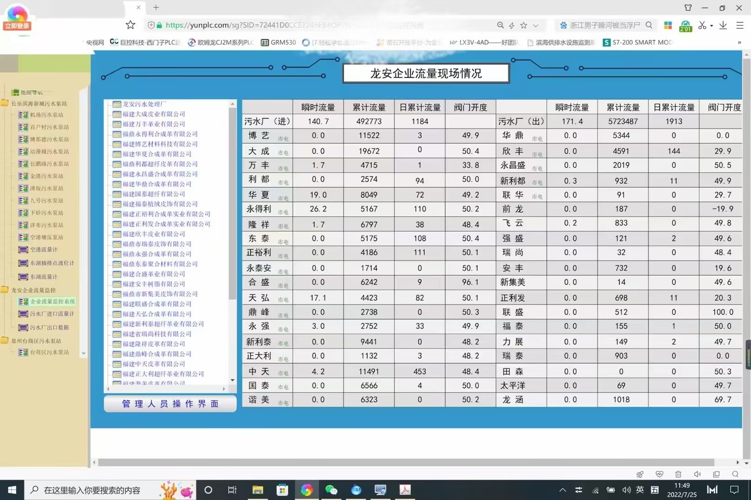Open the 机场污水泵站 tree item
The height and width of the screenshot is (500, 751).
[x=46, y=115]
